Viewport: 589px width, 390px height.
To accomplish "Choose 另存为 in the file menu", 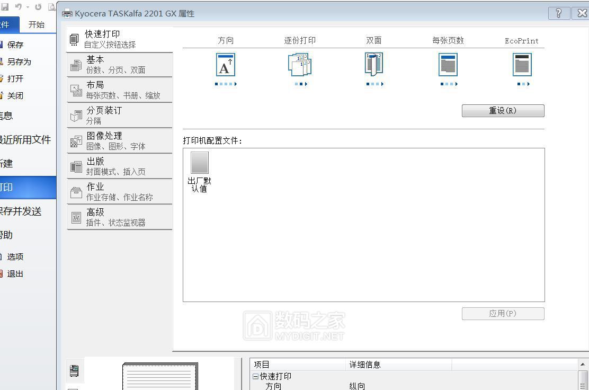I will 19,61.
